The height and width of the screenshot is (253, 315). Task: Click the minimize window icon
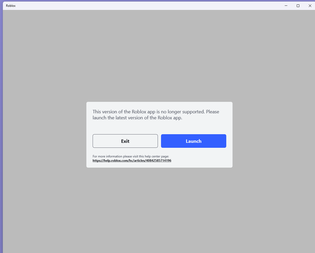[x=286, y=6]
